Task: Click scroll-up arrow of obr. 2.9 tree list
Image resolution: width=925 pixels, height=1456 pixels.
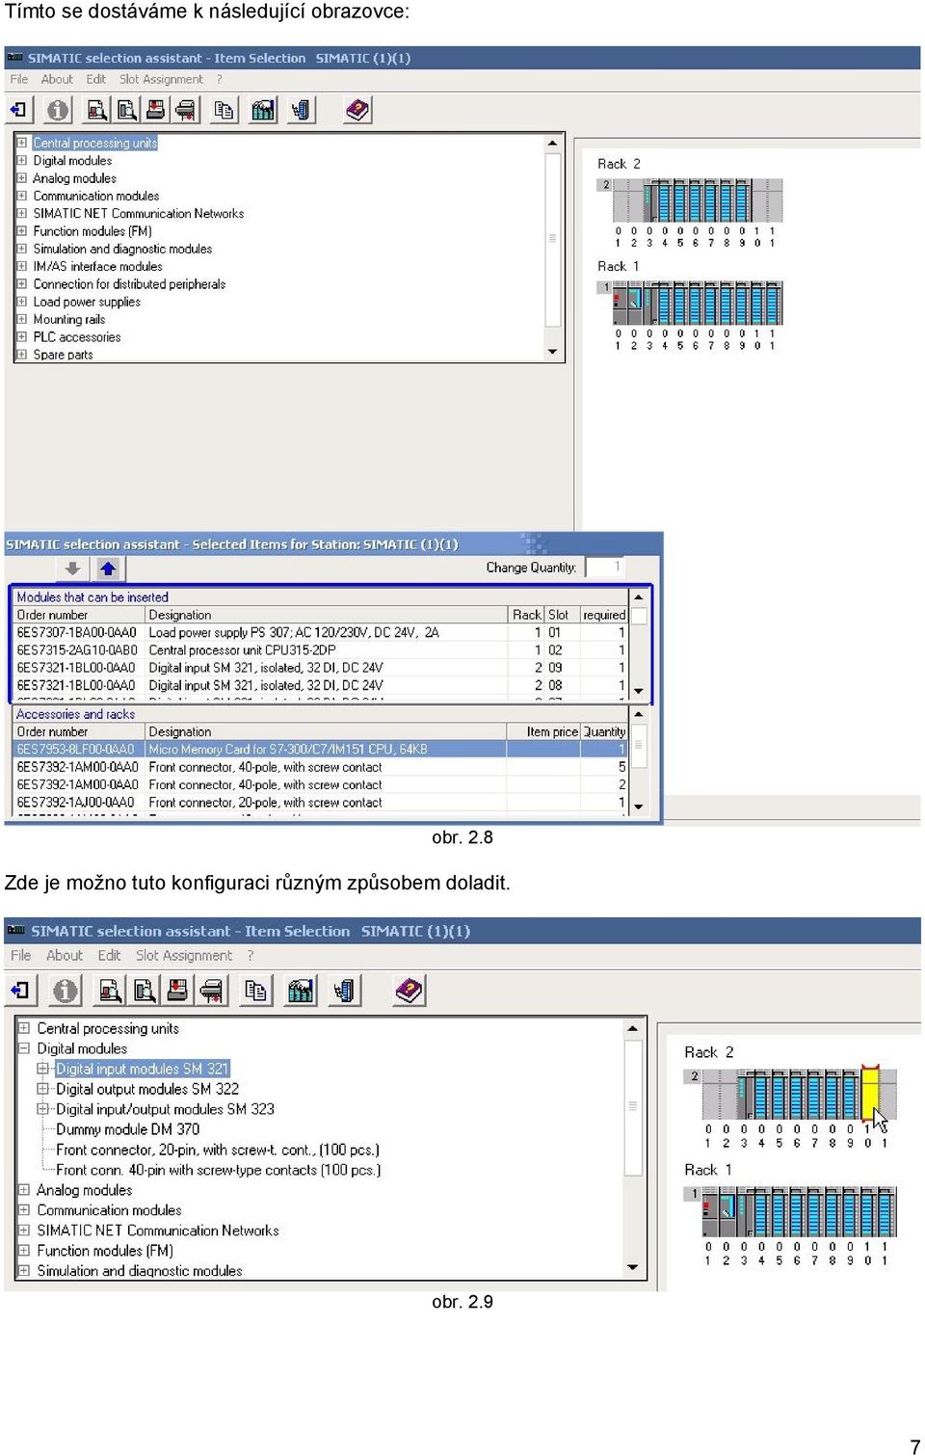Action: pos(633,1028)
